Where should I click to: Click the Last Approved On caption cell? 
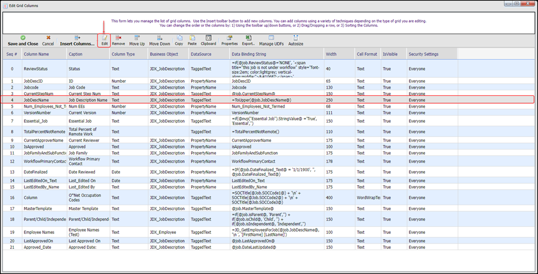tap(88, 240)
